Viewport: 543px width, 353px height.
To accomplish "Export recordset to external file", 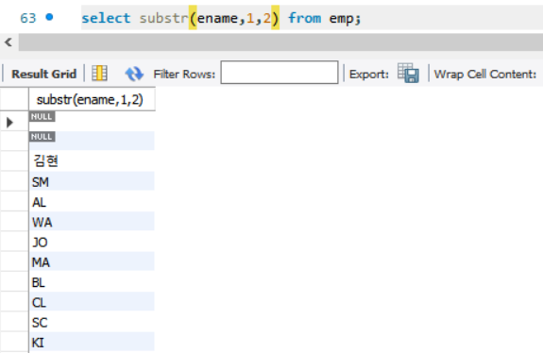I will click(x=408, y=73).
